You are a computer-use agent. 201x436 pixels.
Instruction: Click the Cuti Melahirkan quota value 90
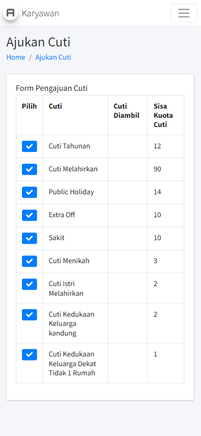click(x=157, y=169)
